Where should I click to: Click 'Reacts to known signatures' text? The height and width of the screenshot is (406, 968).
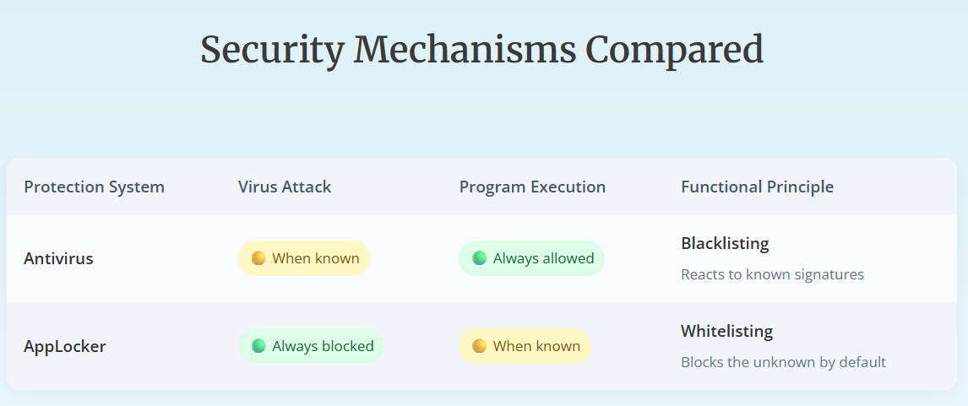[x=772, y=274]
